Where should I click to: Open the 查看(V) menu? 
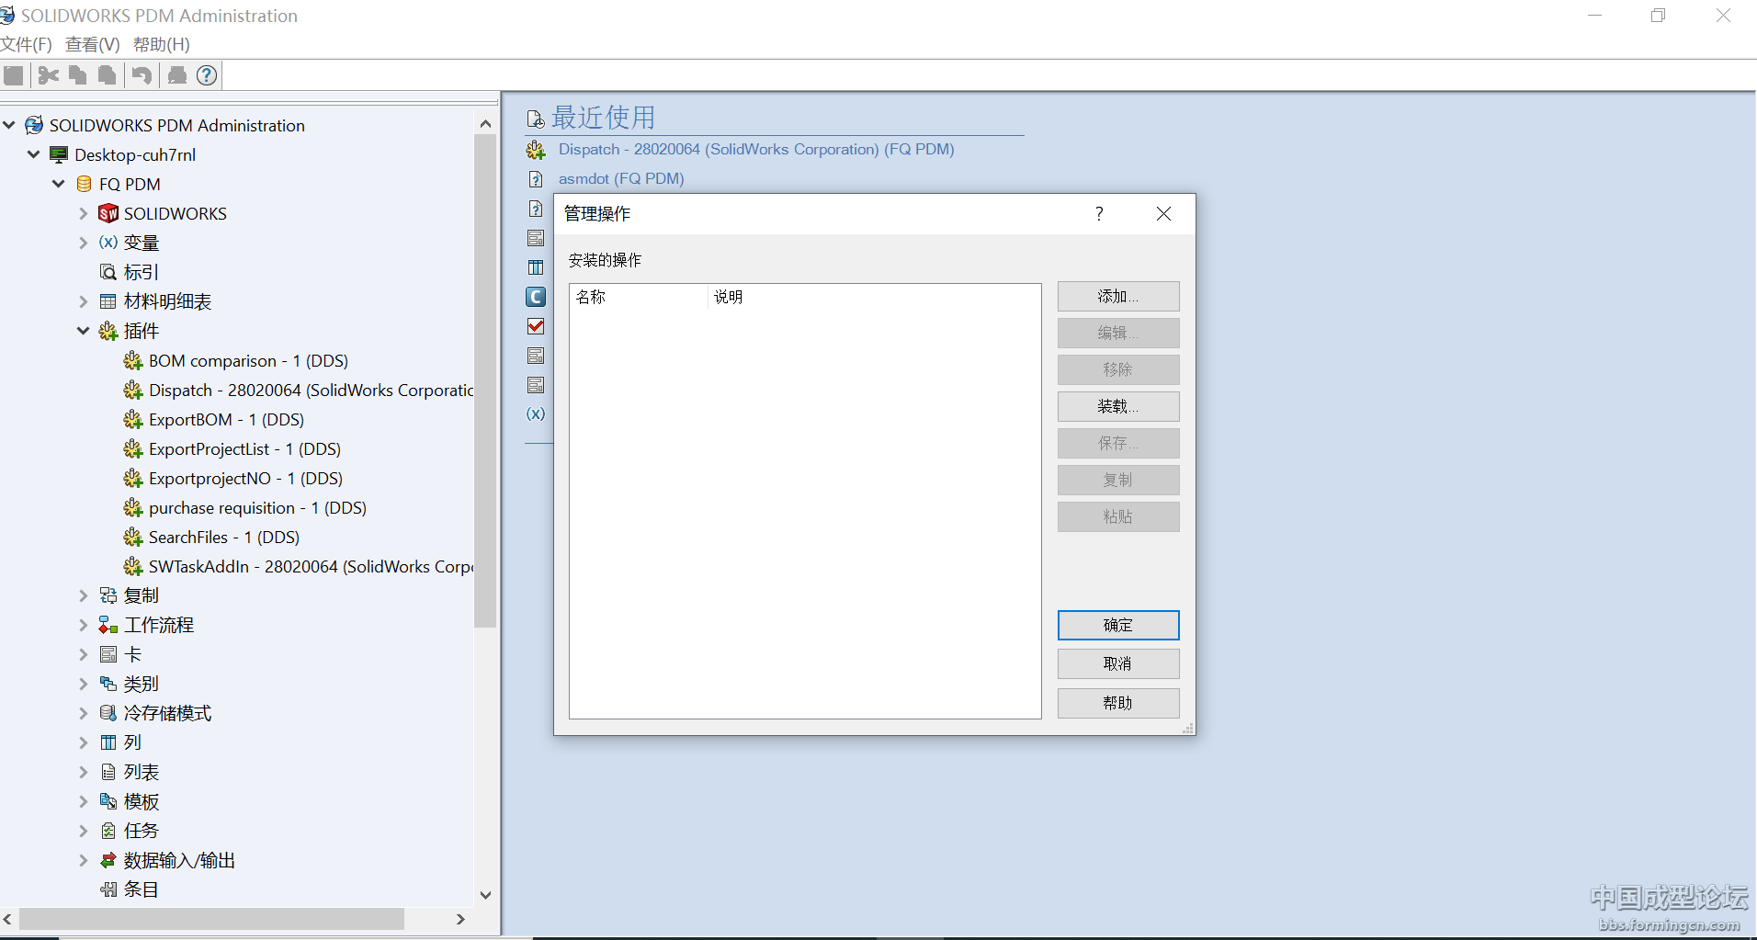pos(93,44)
